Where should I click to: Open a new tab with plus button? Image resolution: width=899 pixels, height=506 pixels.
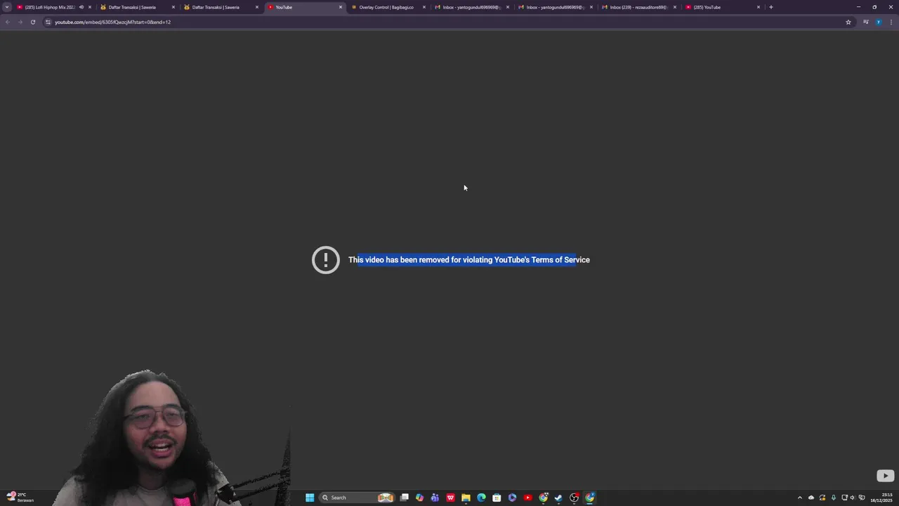(x=770, y=7)
